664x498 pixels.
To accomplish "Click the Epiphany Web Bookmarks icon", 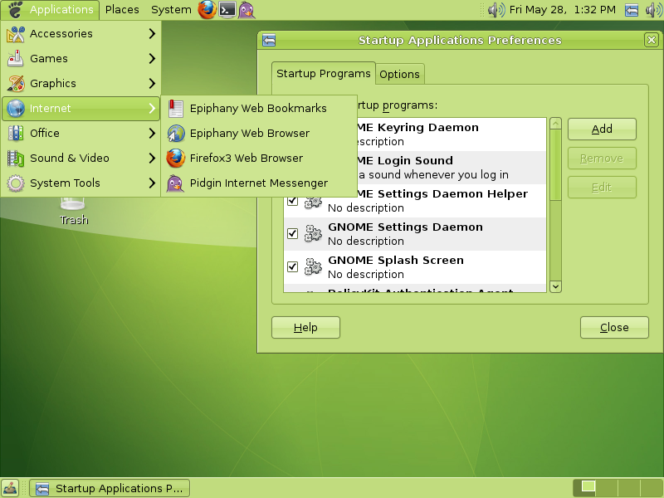I will (x=176, y=109).
